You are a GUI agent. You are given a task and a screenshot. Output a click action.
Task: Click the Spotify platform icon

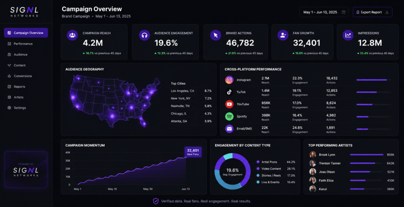229,117
